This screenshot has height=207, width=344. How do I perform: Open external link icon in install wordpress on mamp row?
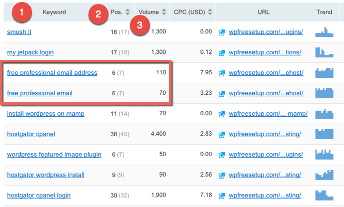222,114
